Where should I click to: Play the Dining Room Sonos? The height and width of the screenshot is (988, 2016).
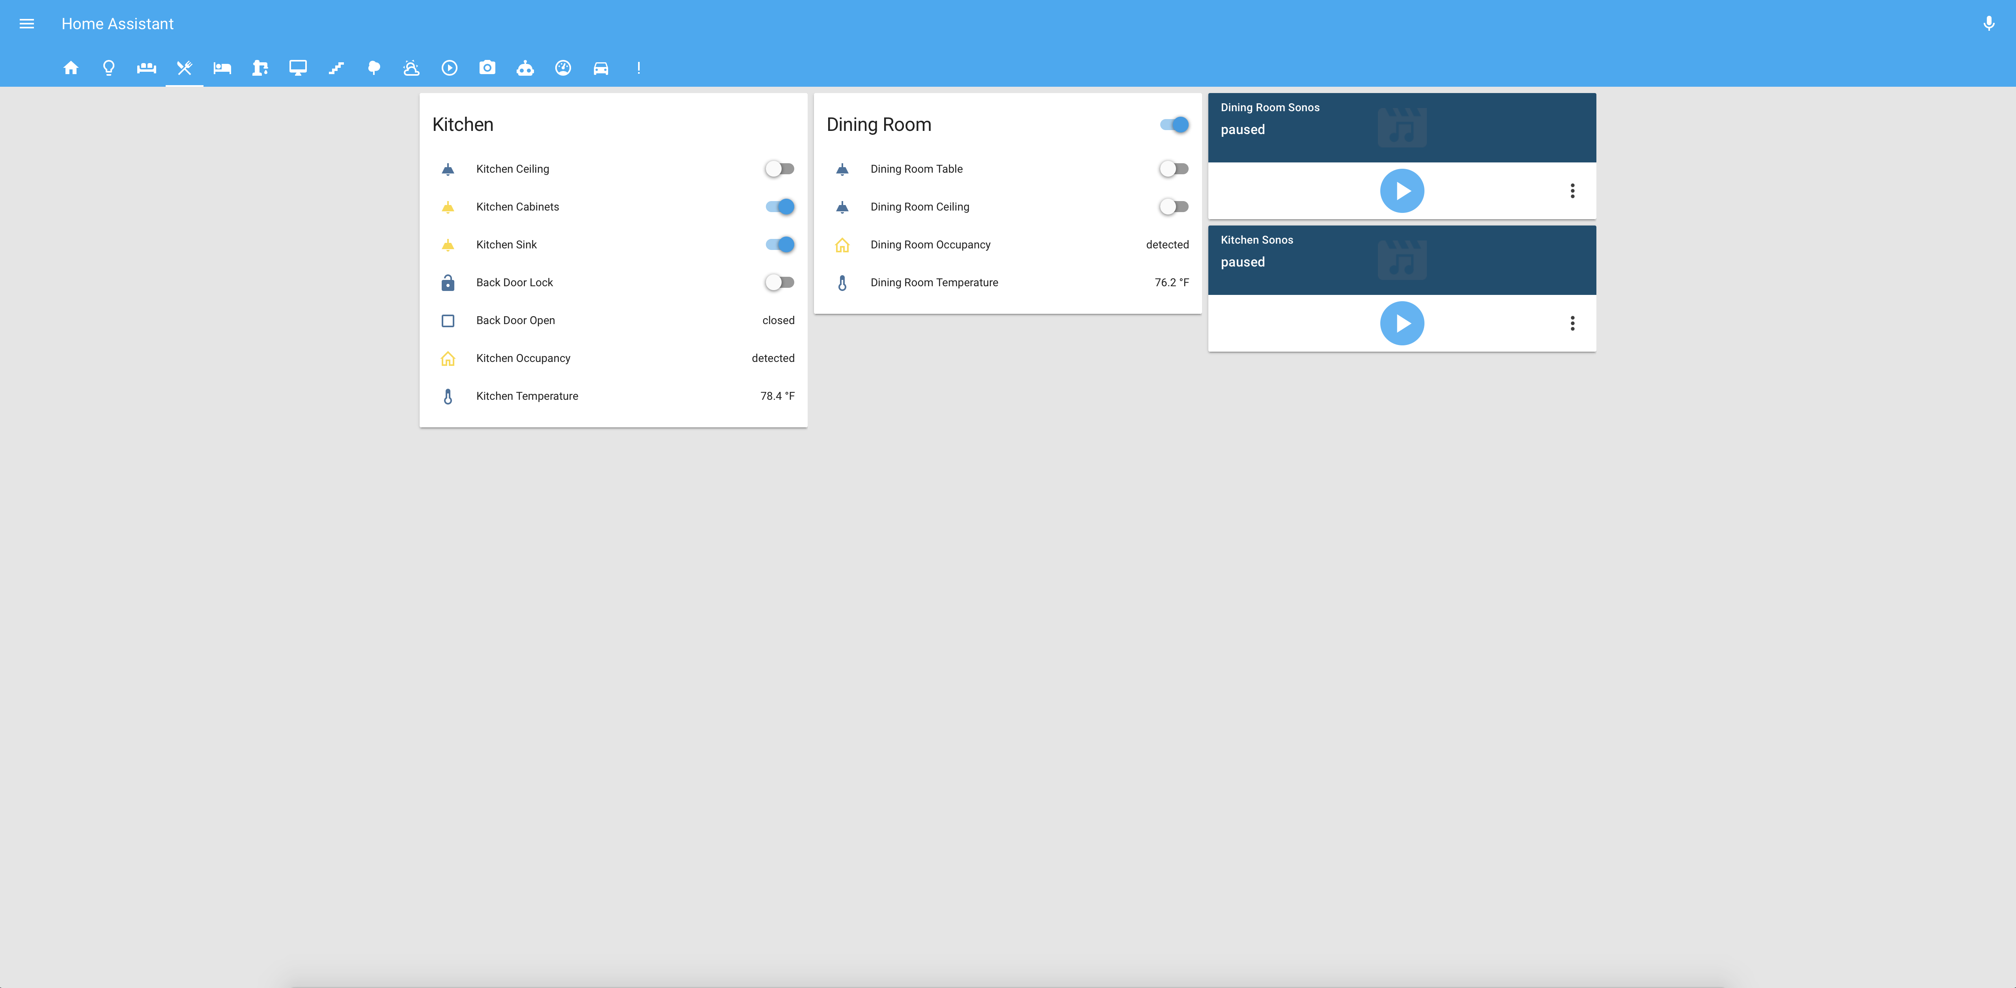(1402, 191)
